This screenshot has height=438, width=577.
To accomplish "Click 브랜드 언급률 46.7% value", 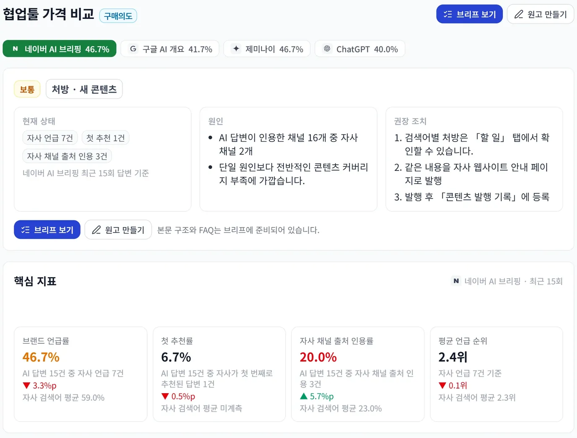I will point(41,357).
